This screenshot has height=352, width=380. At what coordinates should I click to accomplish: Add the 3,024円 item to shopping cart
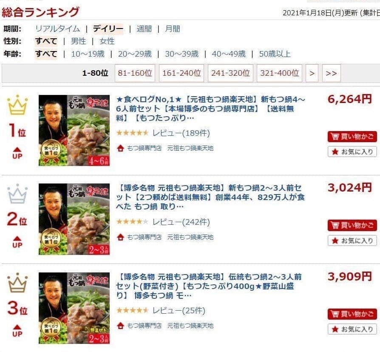tap(352, 225)
